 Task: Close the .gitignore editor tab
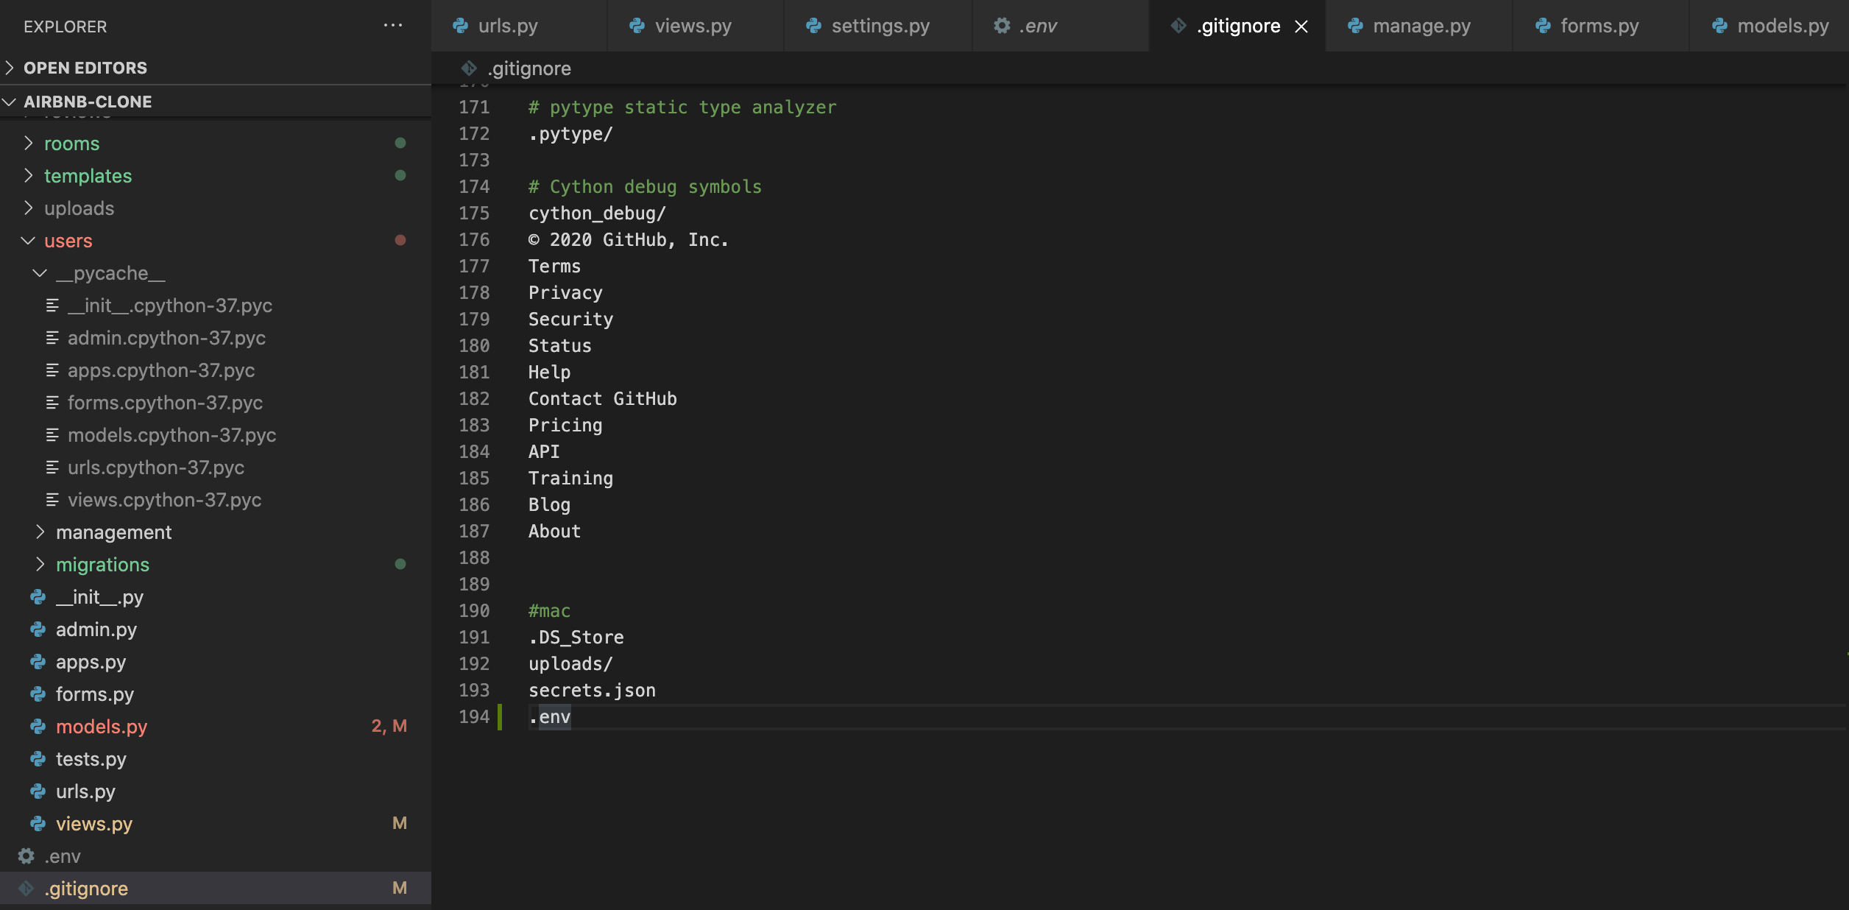click(x=1301, y=27)
